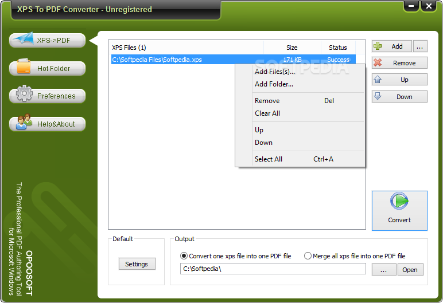
Task: Select the file row C:\Softpedia Files\Softpedia.xps
Action: (x=234, y=60)
